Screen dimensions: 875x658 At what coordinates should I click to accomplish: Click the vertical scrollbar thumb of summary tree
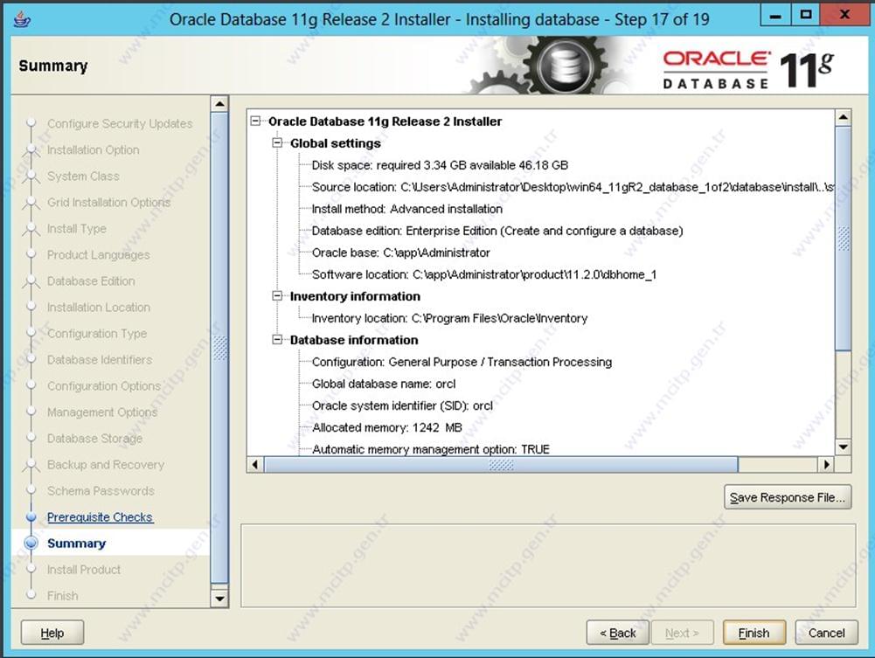(844, 239)
